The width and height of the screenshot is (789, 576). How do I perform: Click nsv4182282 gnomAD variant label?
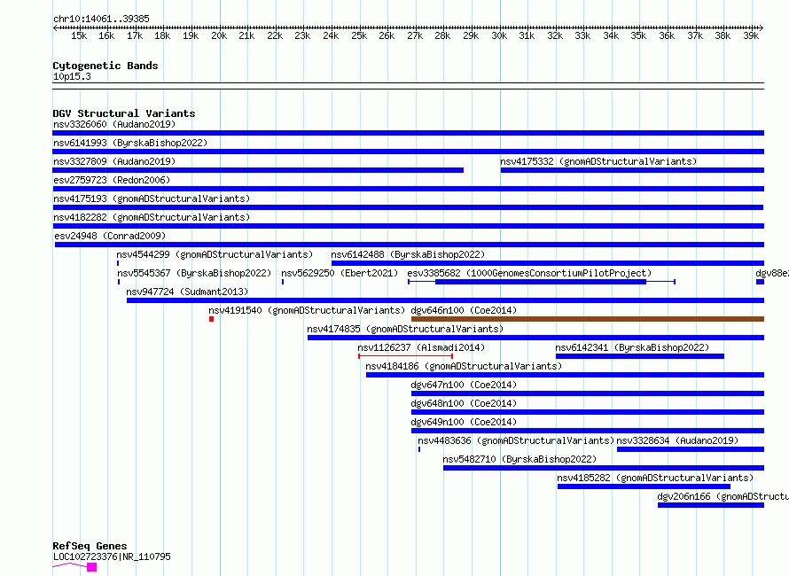pos(152,217)
